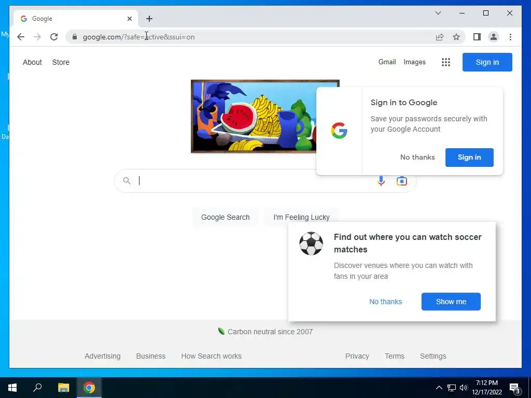Open the Privacy footer link
The image size is (531, 398).
[357, 356]
